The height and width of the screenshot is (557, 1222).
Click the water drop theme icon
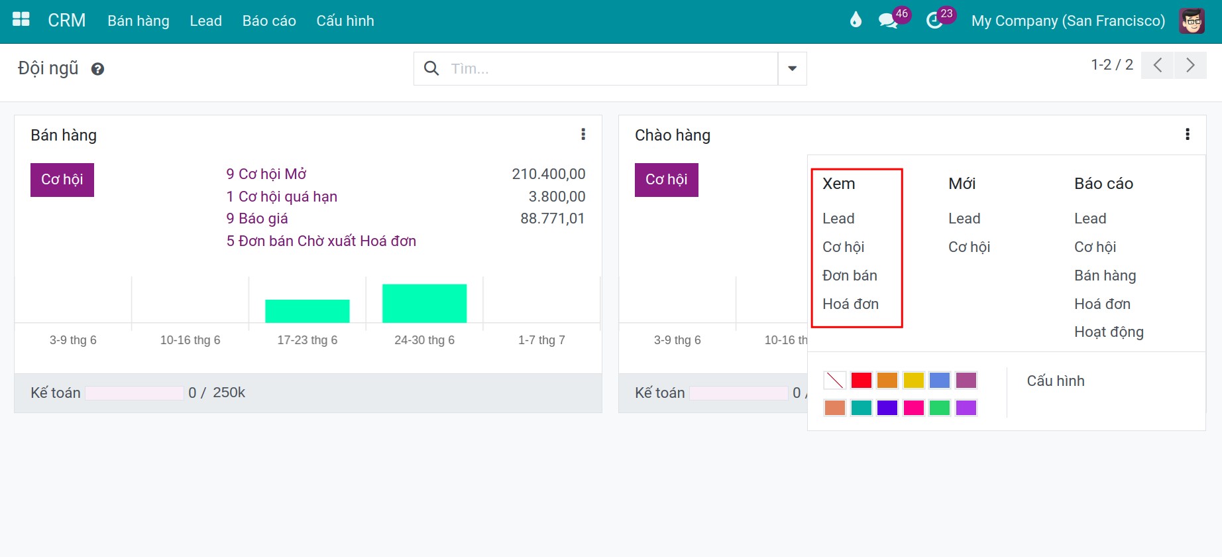pos(856,20)
